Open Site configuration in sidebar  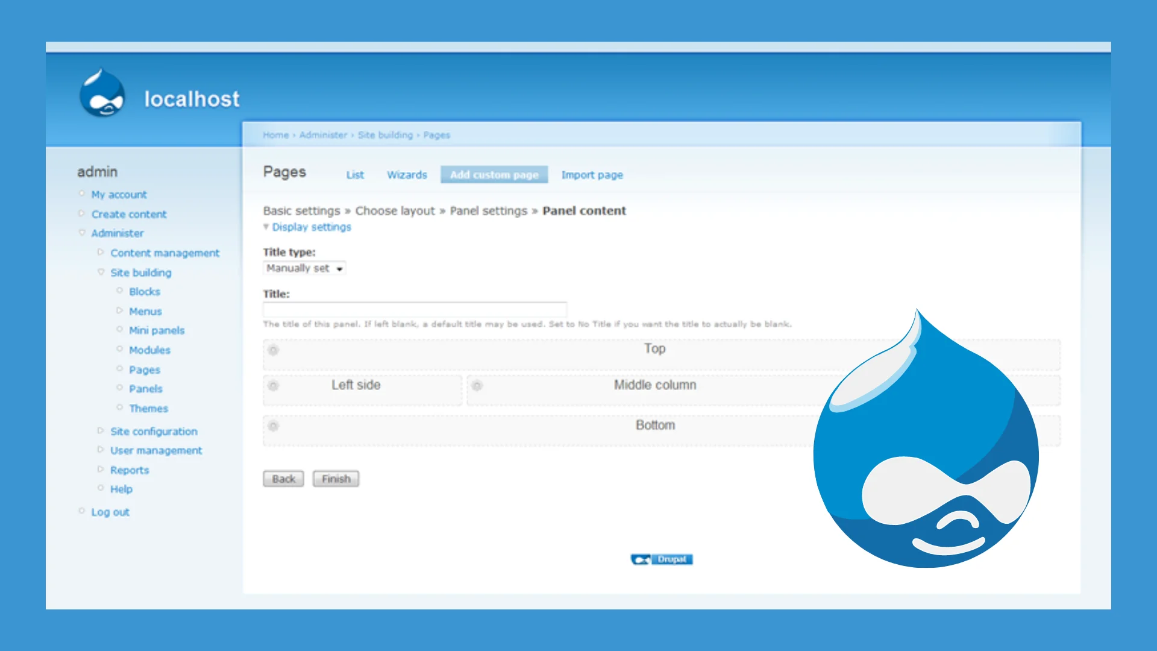pyautogui.click(x=154, y=431)
